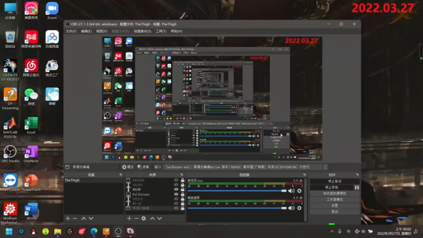Open the taskbar clock and date
This screenshot has height=238, width=423.
(x=394, y=231)
